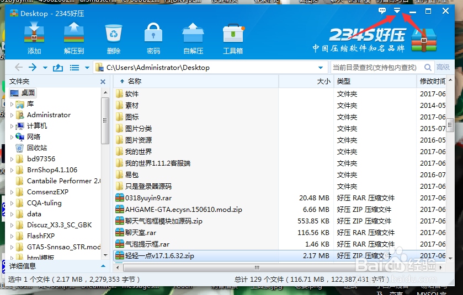The height and width of the screenshot is (295, 463).
Task: Sort by 名称 column header
Action: coord(196,81)
